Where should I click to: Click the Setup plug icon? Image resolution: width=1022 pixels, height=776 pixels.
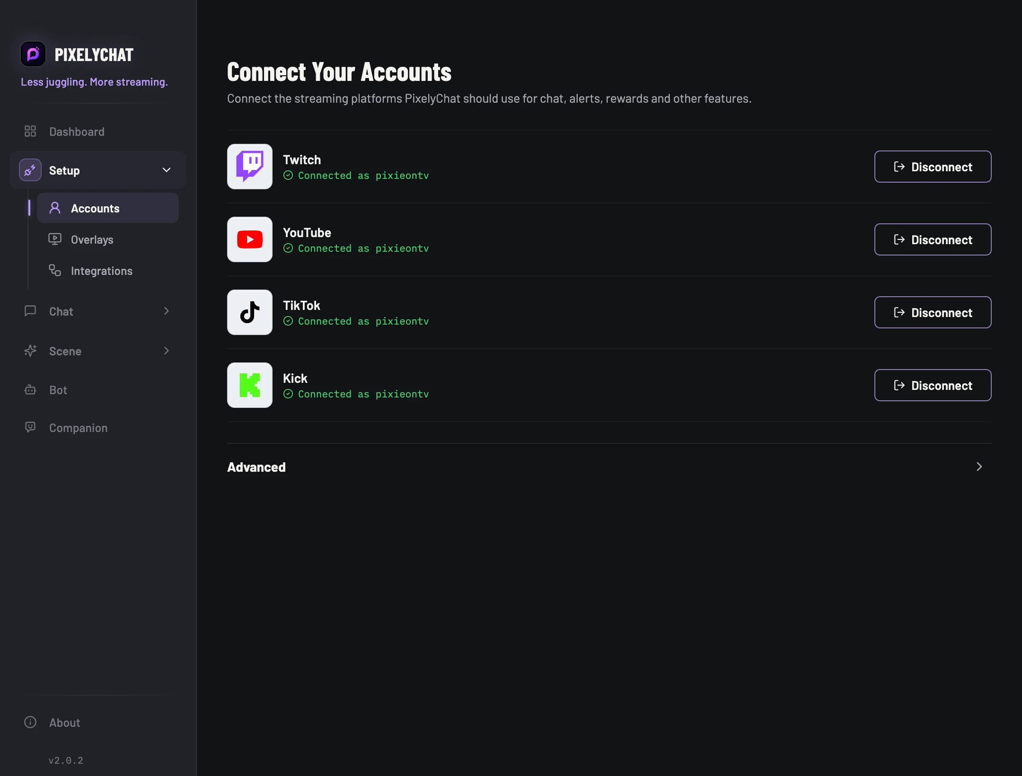pyautogui.click(x=30, y=170)
